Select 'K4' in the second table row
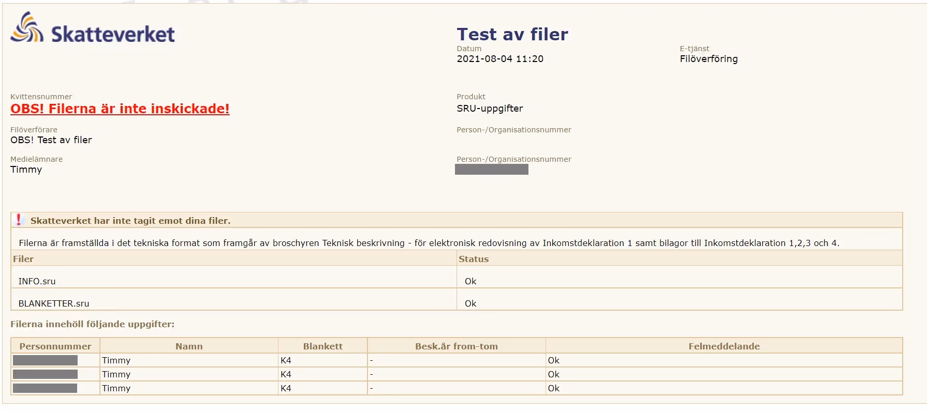 pos(286,374)
